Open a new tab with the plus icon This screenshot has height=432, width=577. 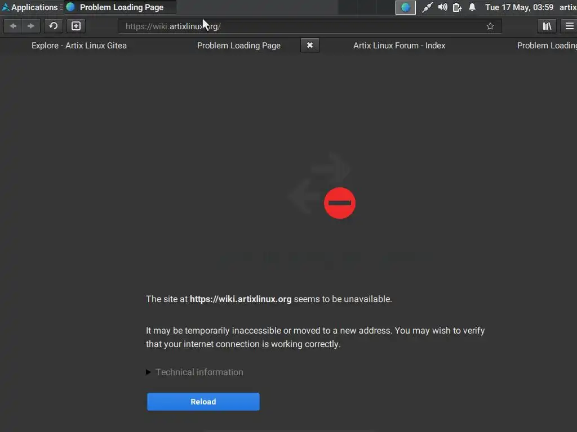click(76, 26)
